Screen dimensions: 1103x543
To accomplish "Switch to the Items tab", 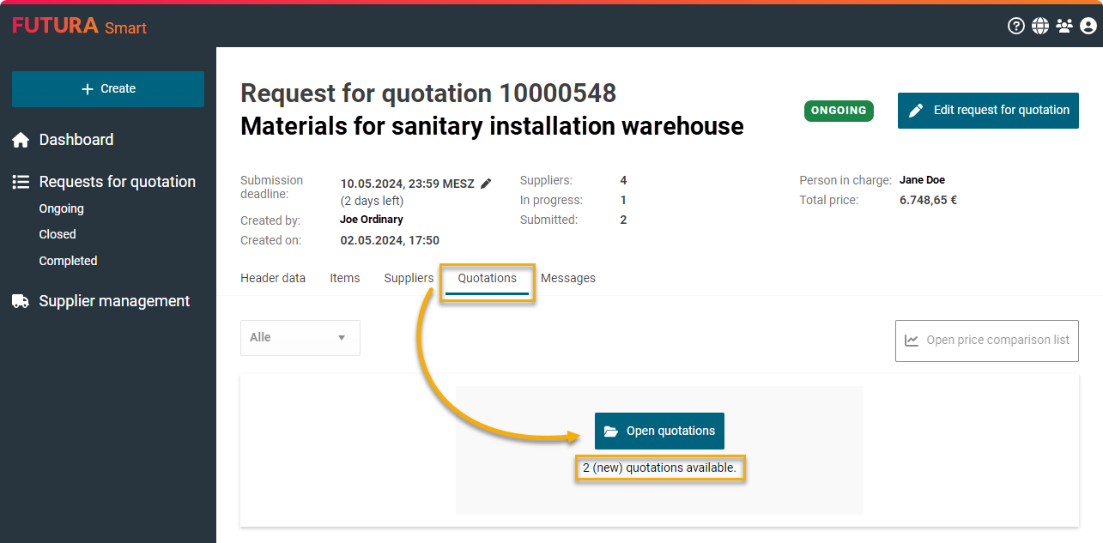I will [x=345, y=278].
